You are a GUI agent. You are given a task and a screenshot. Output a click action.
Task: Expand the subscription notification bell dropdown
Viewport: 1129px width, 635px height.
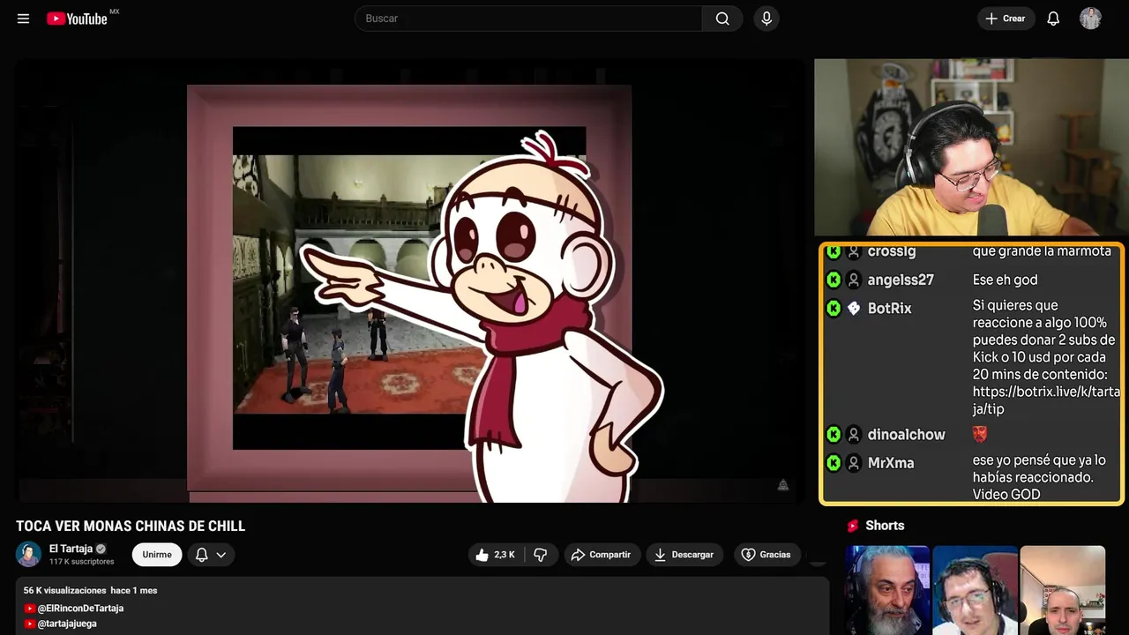tap(211, 555)
